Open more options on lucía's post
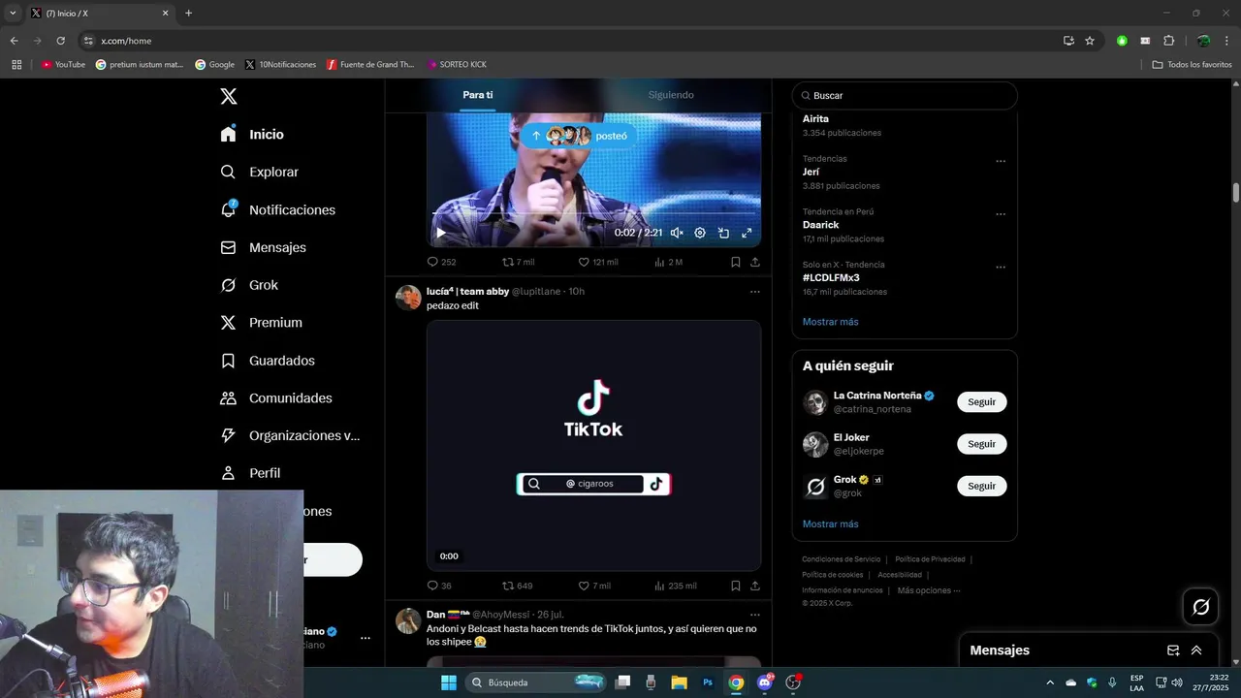This screenshot has height=698, width=1241. [755, 292]
